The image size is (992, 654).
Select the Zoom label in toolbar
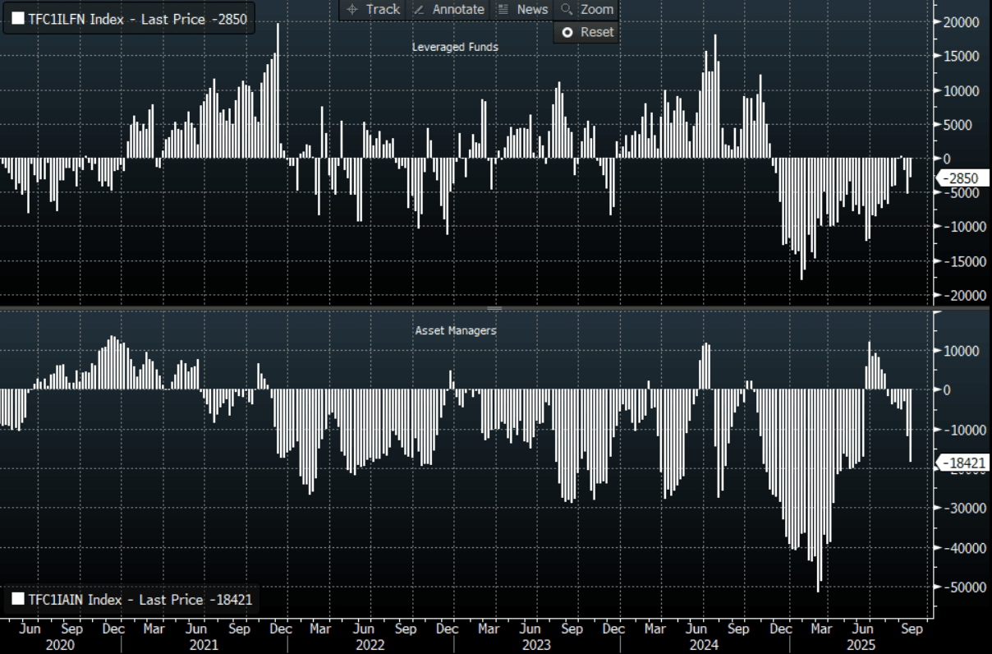pyautogui.click(x=597, y=9)
